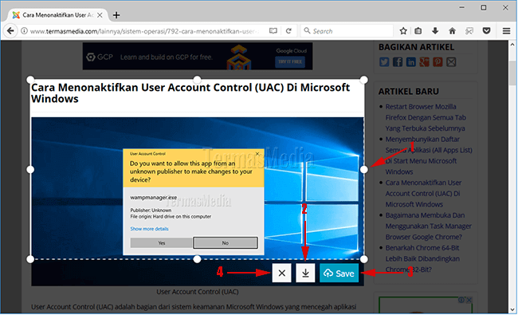Viewport: 518px width, 315px height.
Task: Click the article title Cara Menonaktifkan User Account Control
Action: (190, 93)
